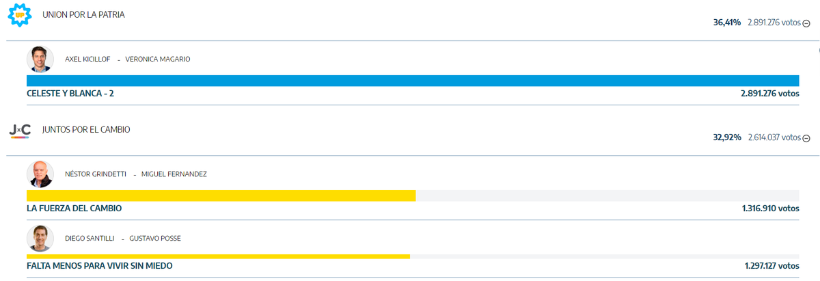Select the UNION POR LA PATRIA heading
Viewport: 820px width, 281px height.
[83, 14]
